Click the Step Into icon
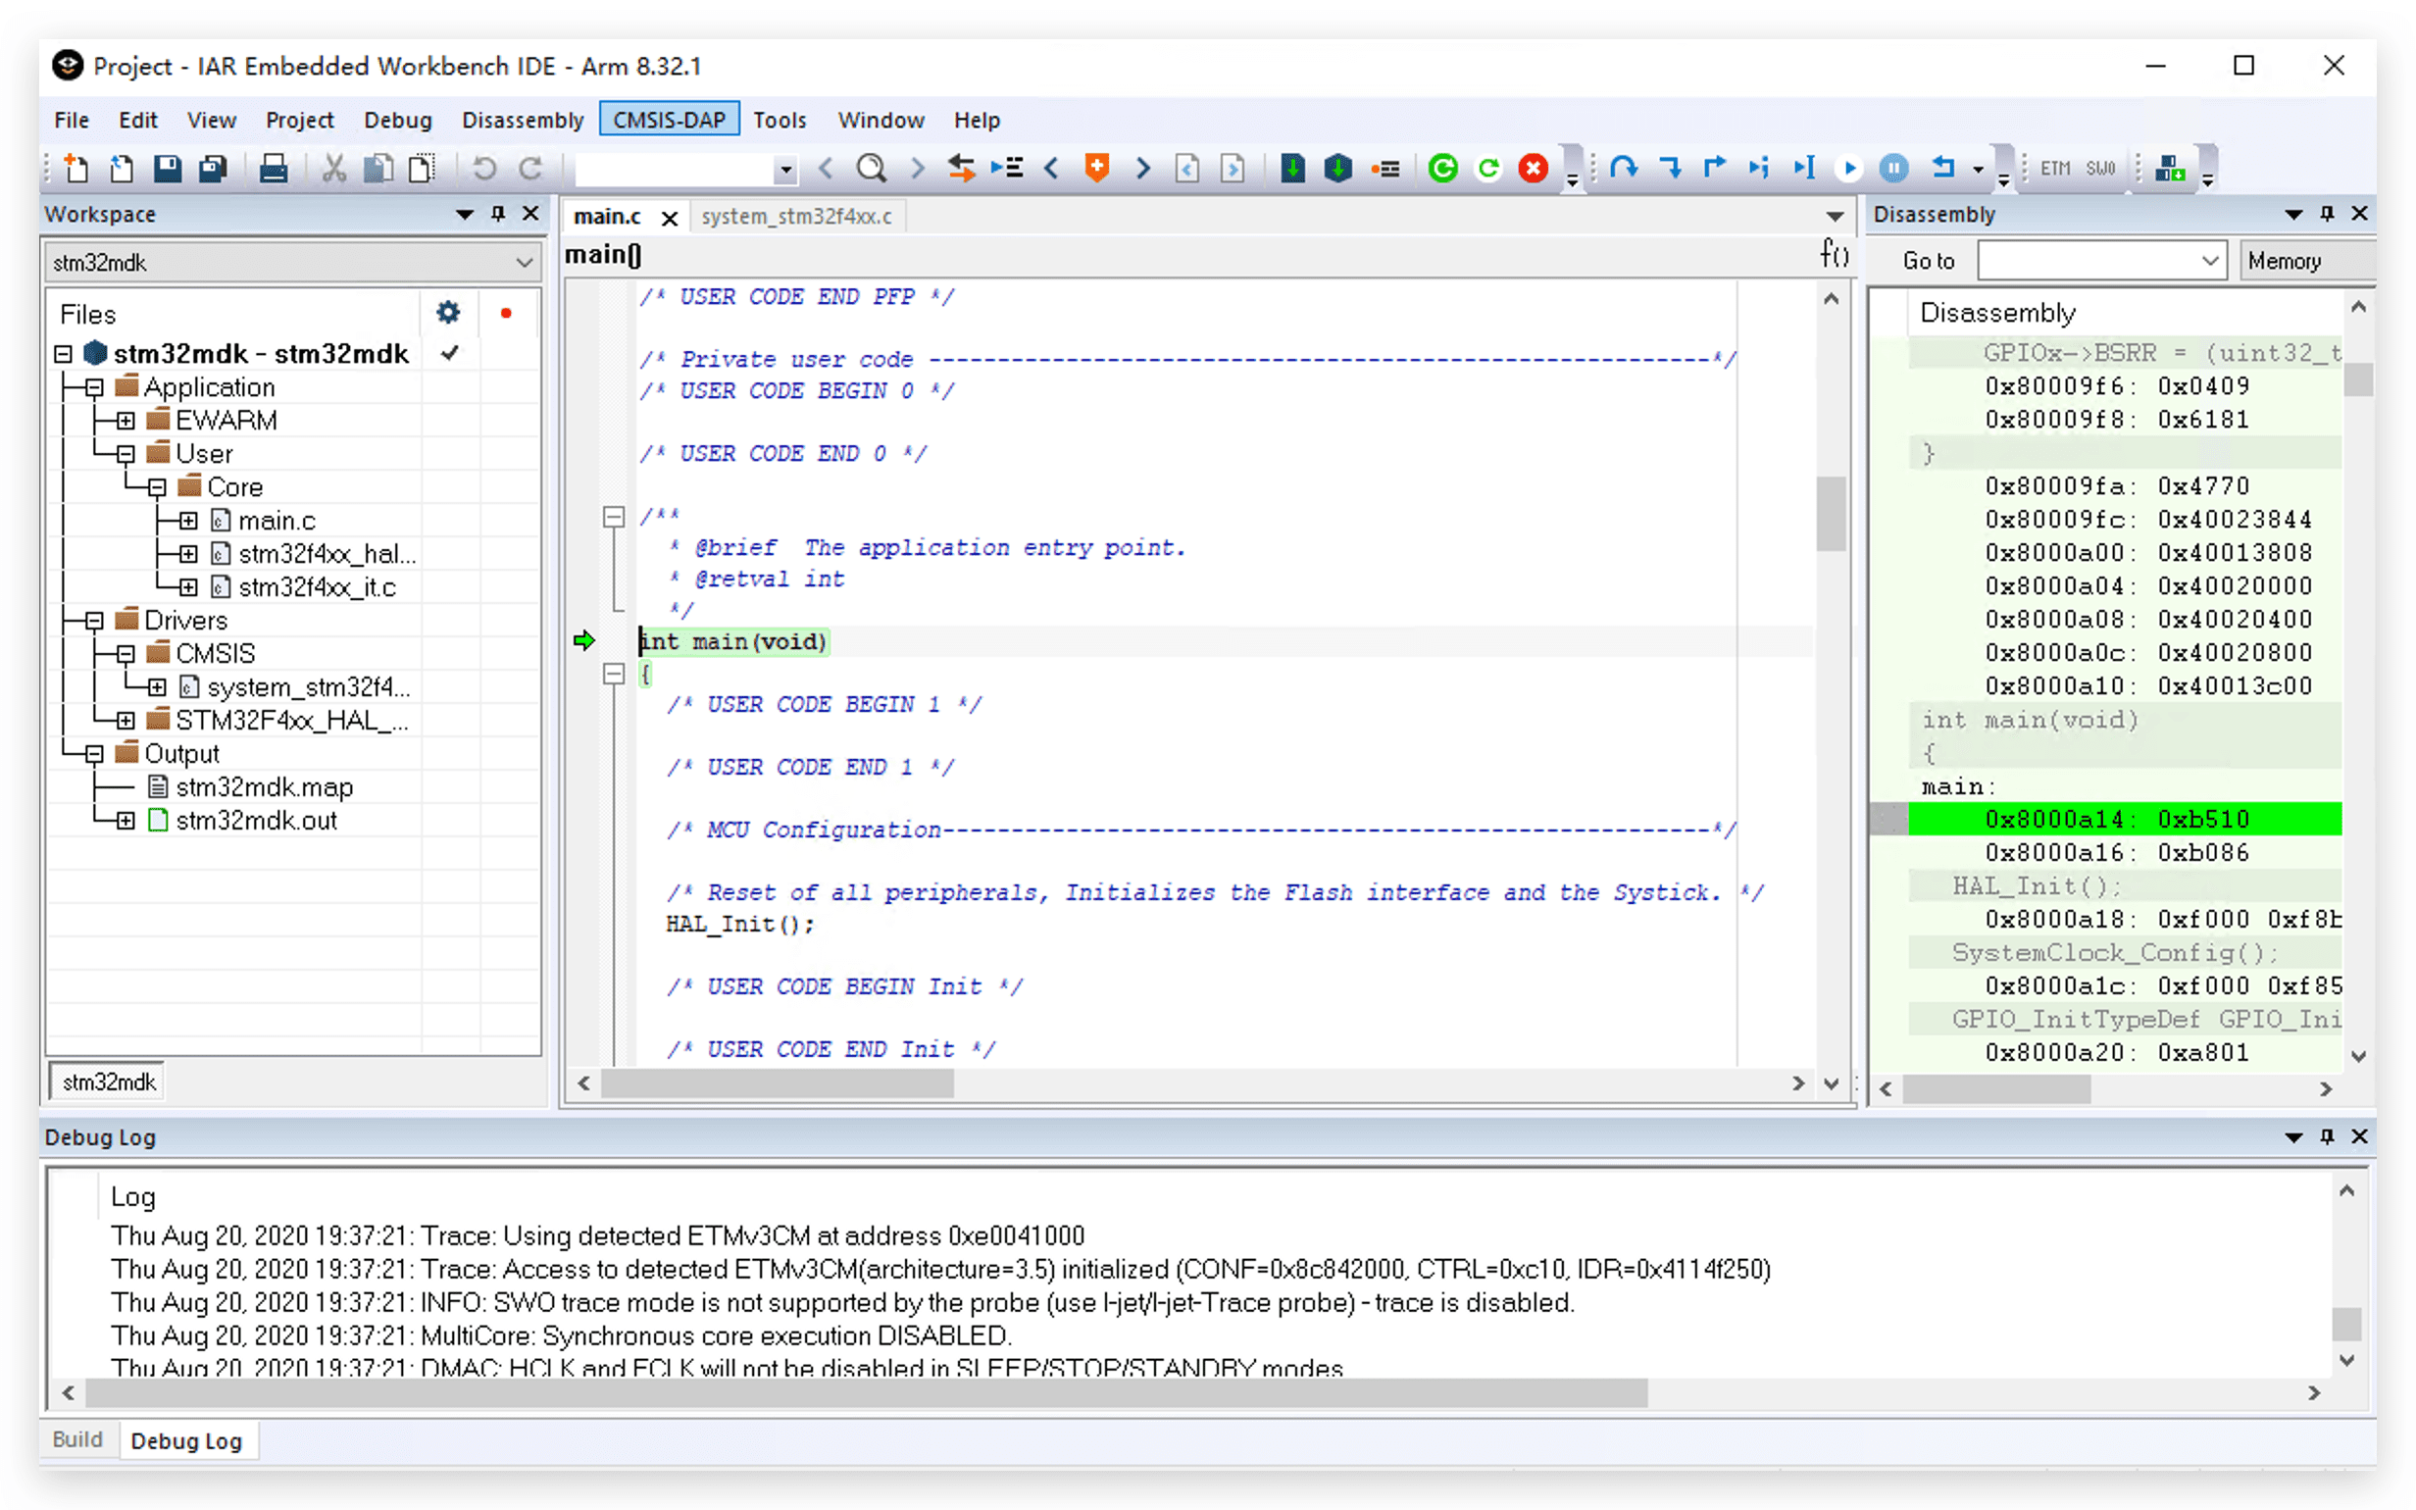 (1669, 168)
